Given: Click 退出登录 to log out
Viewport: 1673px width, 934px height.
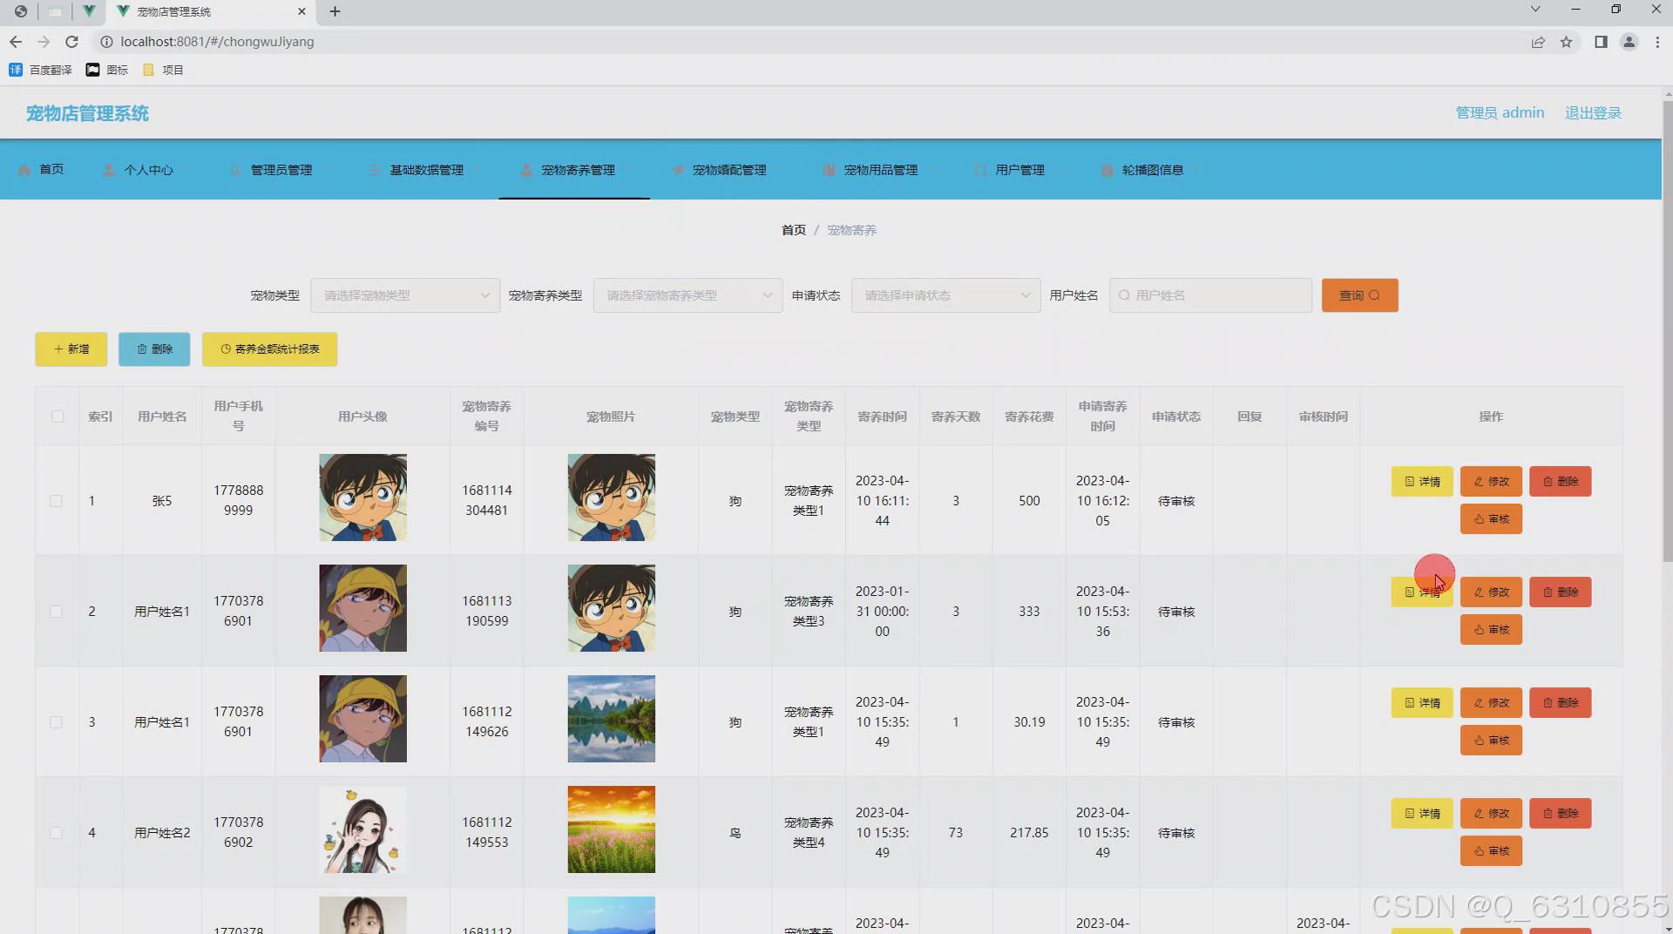Looking at the screenshot, I should click(x=1593, y=113).
